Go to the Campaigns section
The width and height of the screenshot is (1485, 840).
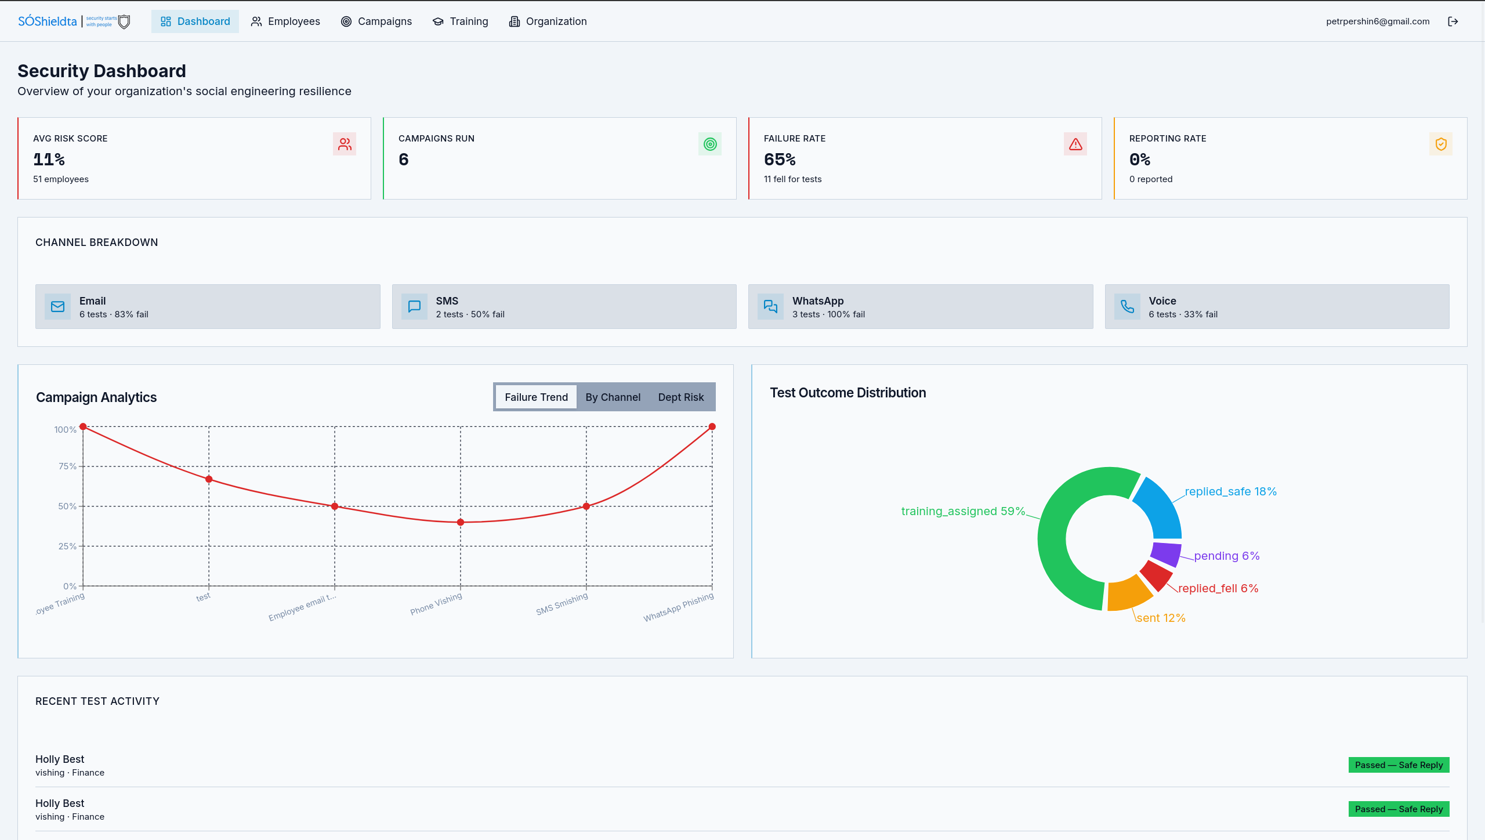click(376, 21)
